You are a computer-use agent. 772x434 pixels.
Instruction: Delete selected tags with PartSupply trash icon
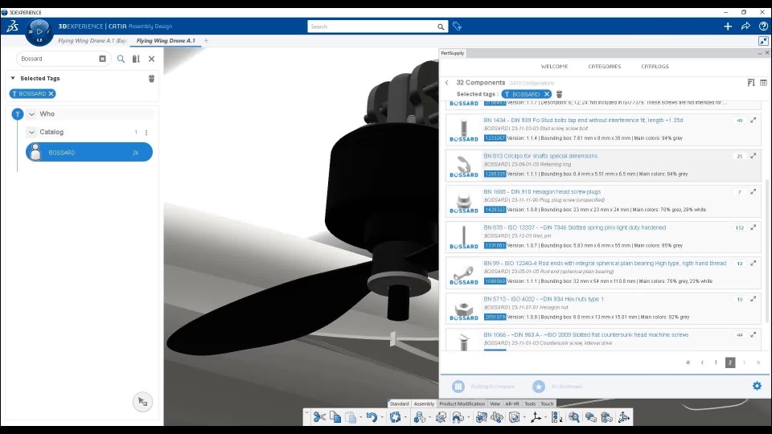pos(560,94)
